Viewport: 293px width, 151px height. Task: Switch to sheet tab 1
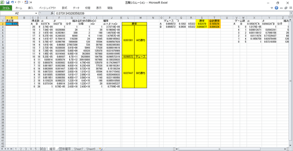pyautogui.click(x=16, y=149)
